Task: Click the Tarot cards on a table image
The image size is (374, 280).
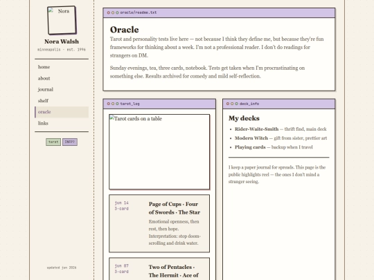Action: tap(159, 152)
